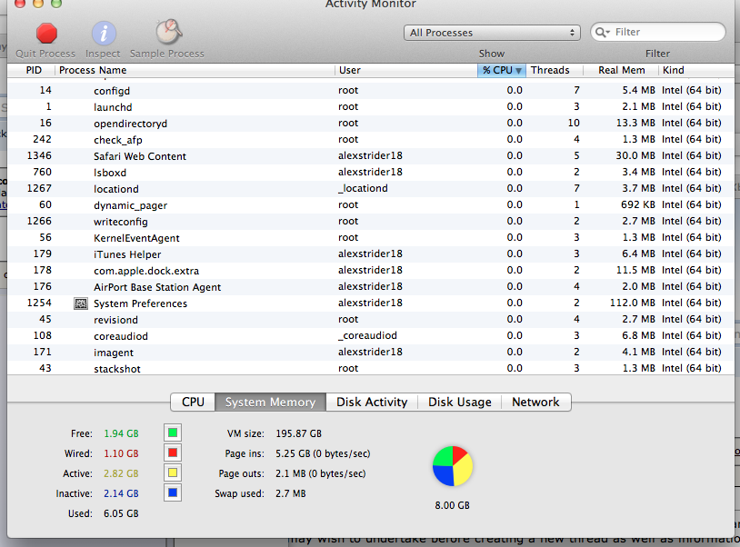The image size is (740, 547).
Task: Select the writeconfig process row
Action: click(x=371, y=221)
